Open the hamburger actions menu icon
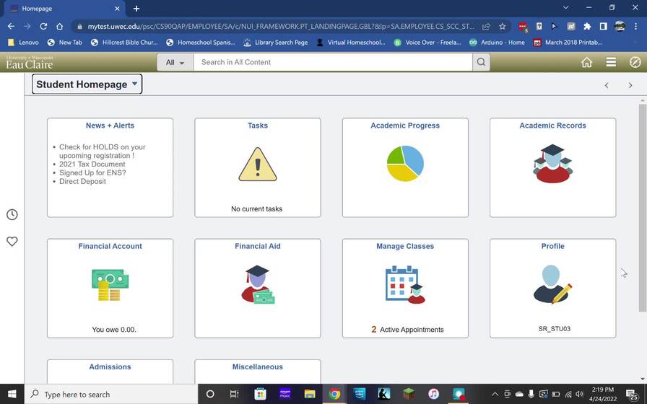The height and width of the screenshot is (404, 647). pos(611,63)
